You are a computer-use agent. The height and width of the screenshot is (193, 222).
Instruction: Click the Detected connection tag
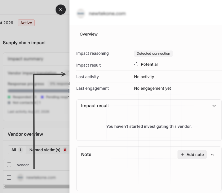coord(153,54)
